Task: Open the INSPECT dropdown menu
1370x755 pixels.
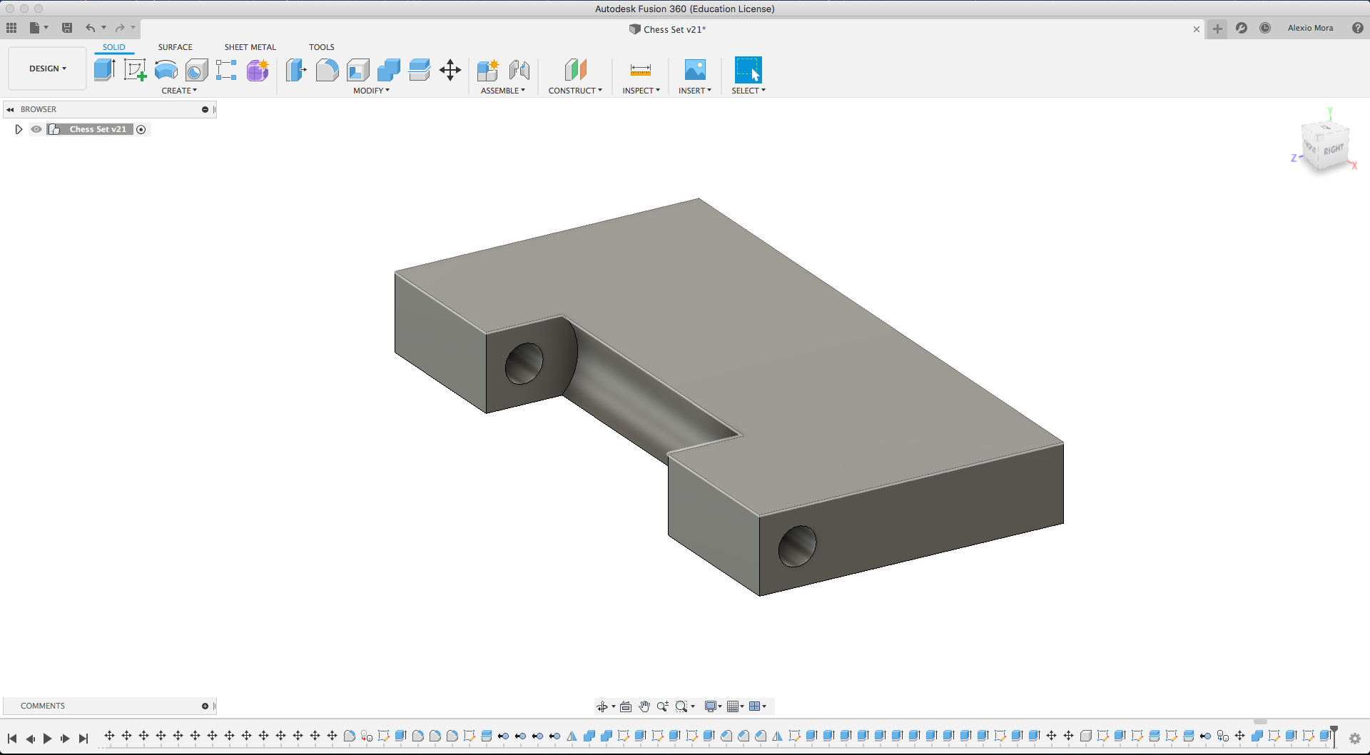Action: coord(641,91)
